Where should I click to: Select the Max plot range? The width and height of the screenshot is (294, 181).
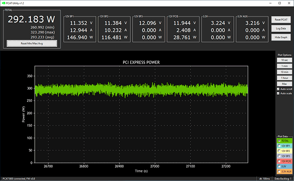[284, 84]
